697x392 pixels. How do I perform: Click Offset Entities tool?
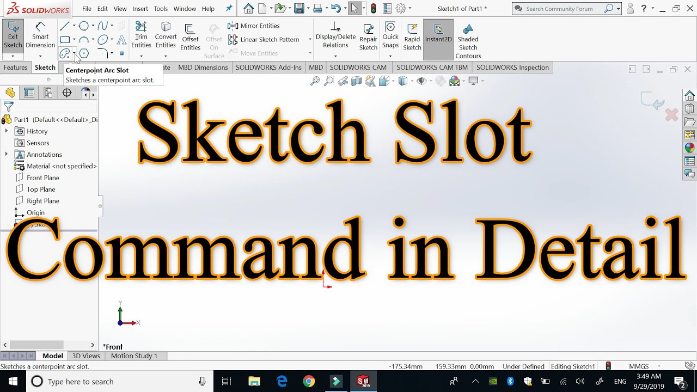(x=190, y=37)
